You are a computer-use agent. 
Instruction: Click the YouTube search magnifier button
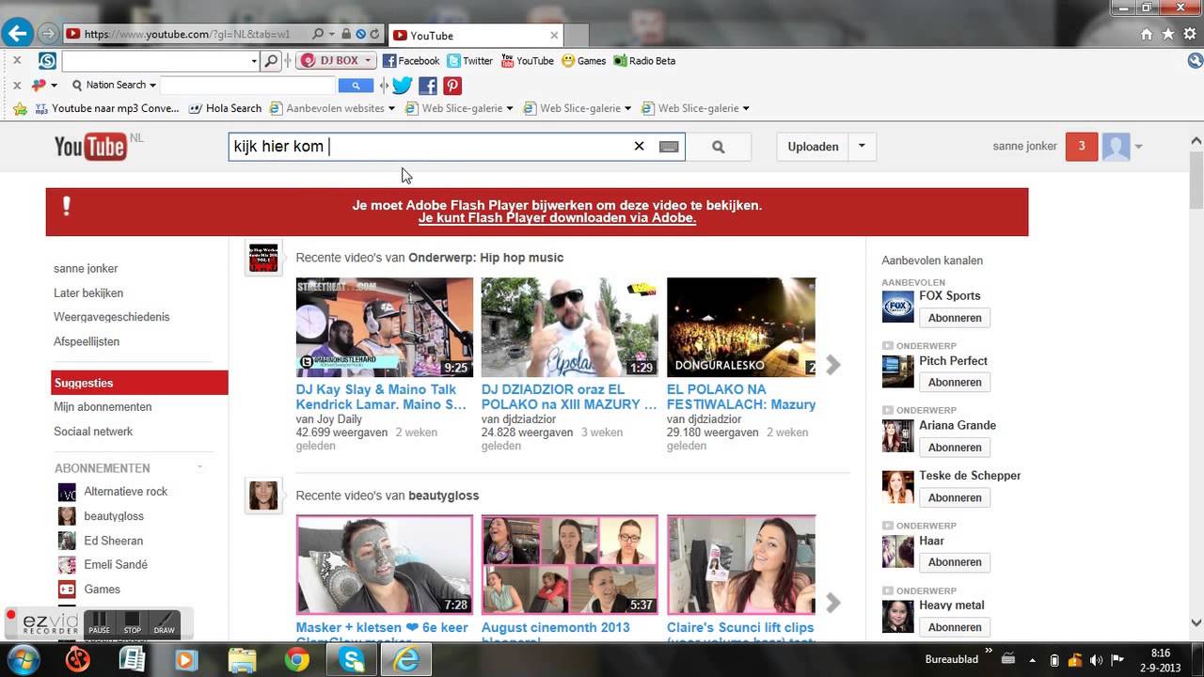tap(718, 147)
